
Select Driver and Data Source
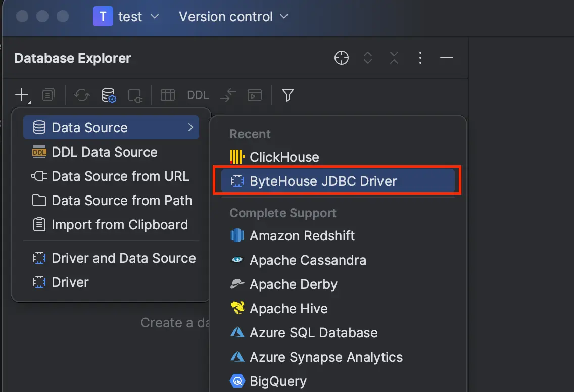pyautogui.click(x=111, y=258)
